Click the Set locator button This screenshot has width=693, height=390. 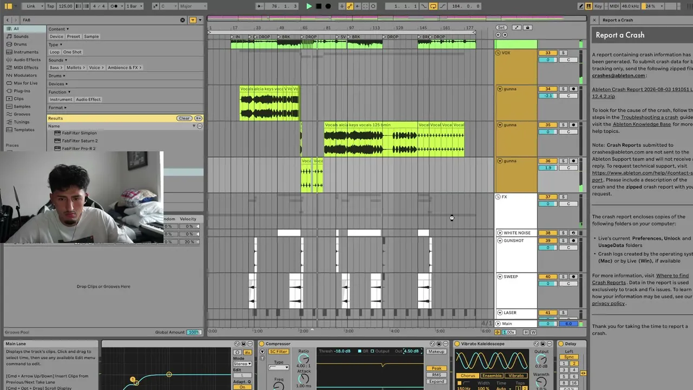[x=501, y=28]
